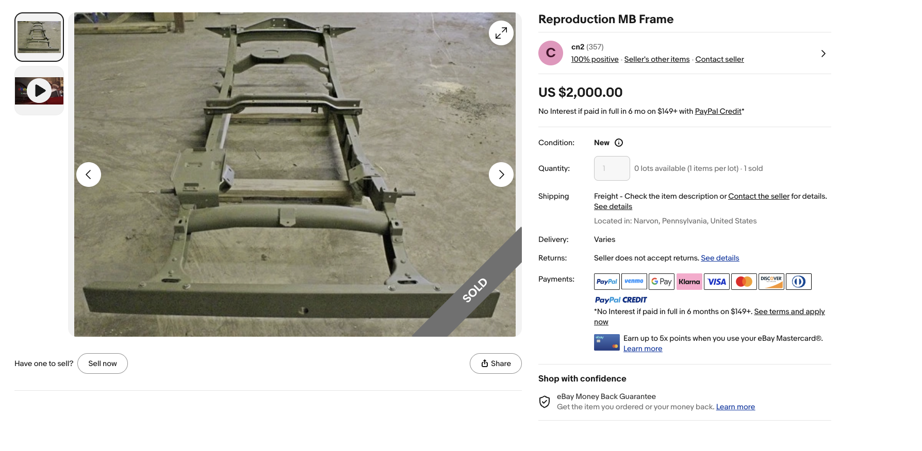Open See details link for returns
This screenshot has height=451, width=922.
(x=720, y=258)
